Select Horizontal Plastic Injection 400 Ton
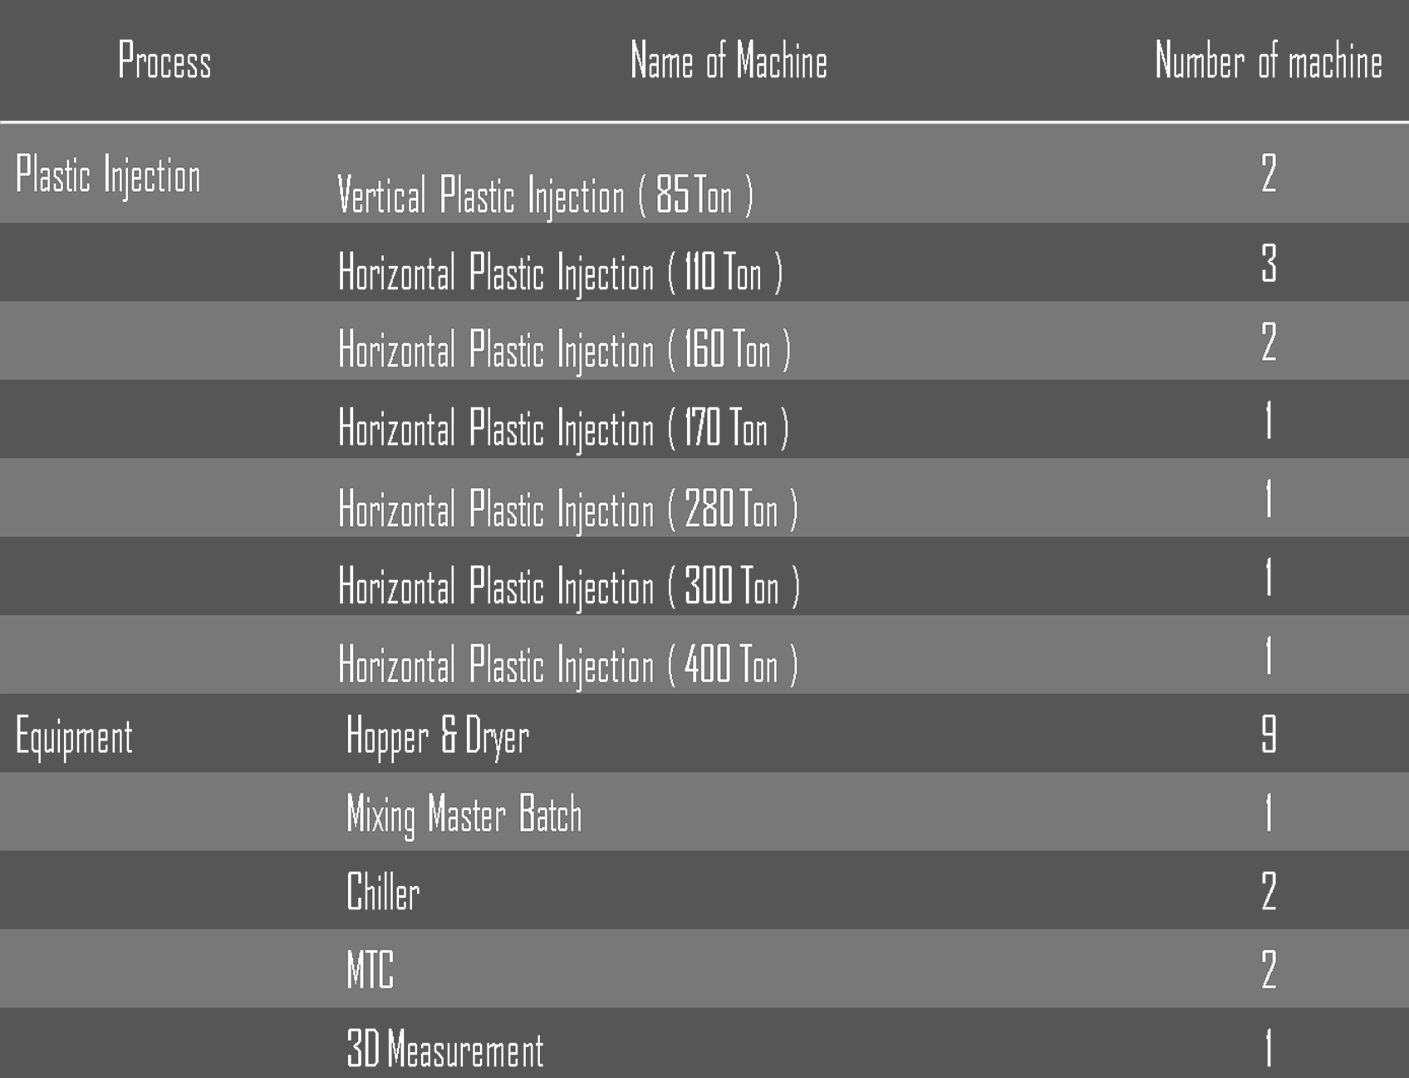The height and width of the screenshot is (1078, 1409). (x=567, y=665)
